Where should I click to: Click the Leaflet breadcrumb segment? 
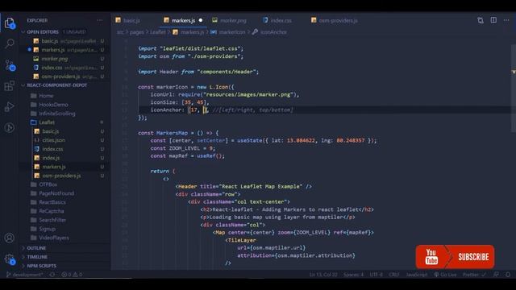pos(158,32)
